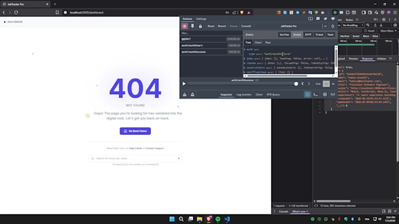Toggle the Manifest filter chip

[344, 36]
